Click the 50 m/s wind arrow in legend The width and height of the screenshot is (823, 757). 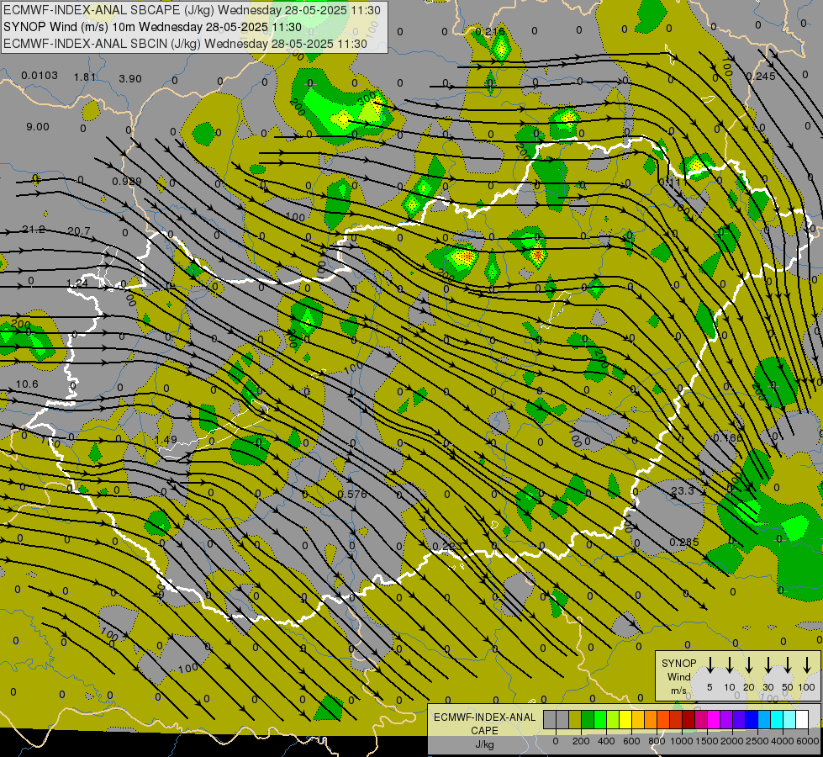(x=788, y=664)
